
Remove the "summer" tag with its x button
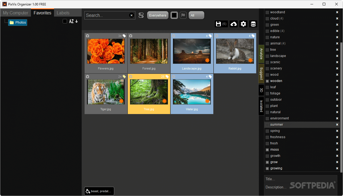tap(337, 125)
